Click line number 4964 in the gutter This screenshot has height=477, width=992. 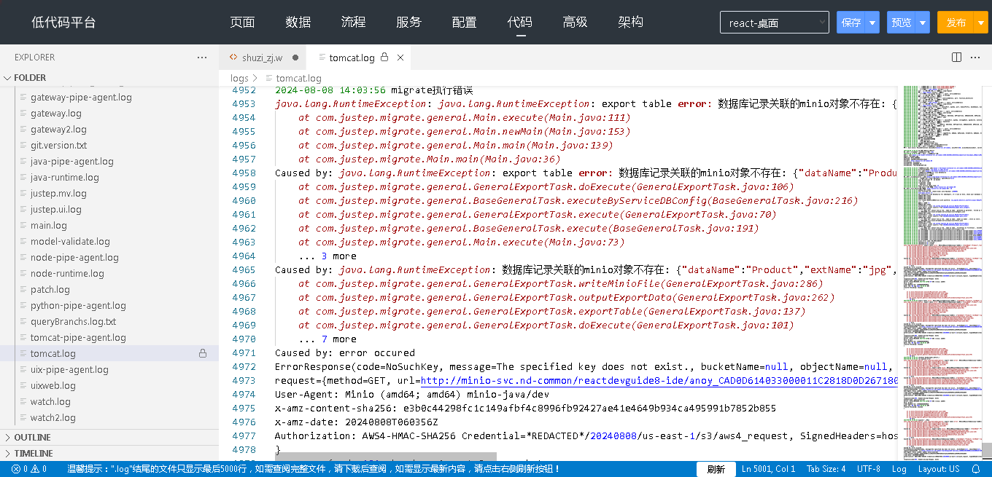pos(244,256)
